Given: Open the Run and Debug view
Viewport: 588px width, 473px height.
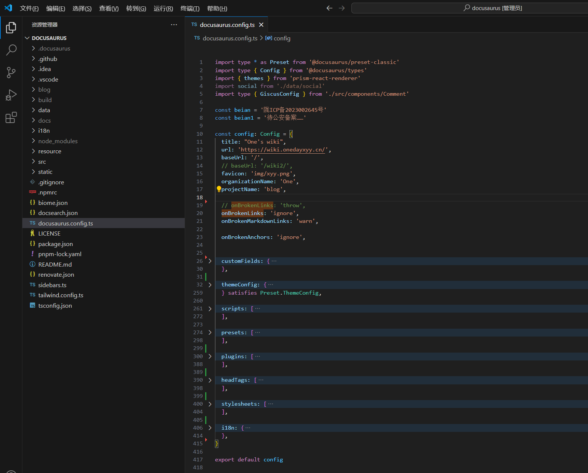Looking at the screenshot, I should click(11, 95).
